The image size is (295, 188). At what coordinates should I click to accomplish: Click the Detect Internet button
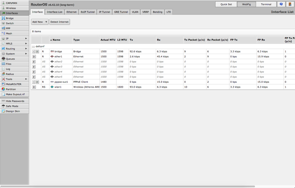(59, 22)
